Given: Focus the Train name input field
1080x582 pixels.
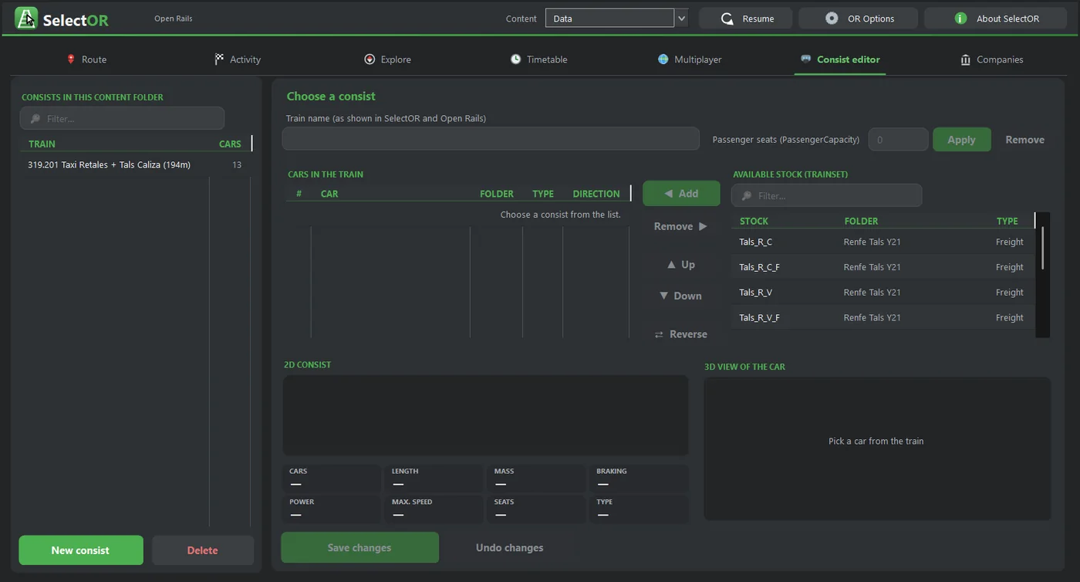Looking at the screenshot, I should click(x=491, y=139).
